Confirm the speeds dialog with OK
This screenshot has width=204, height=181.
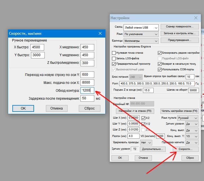[23, 108]
